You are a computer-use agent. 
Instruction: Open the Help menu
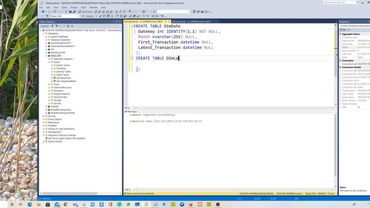pos(103,8)
